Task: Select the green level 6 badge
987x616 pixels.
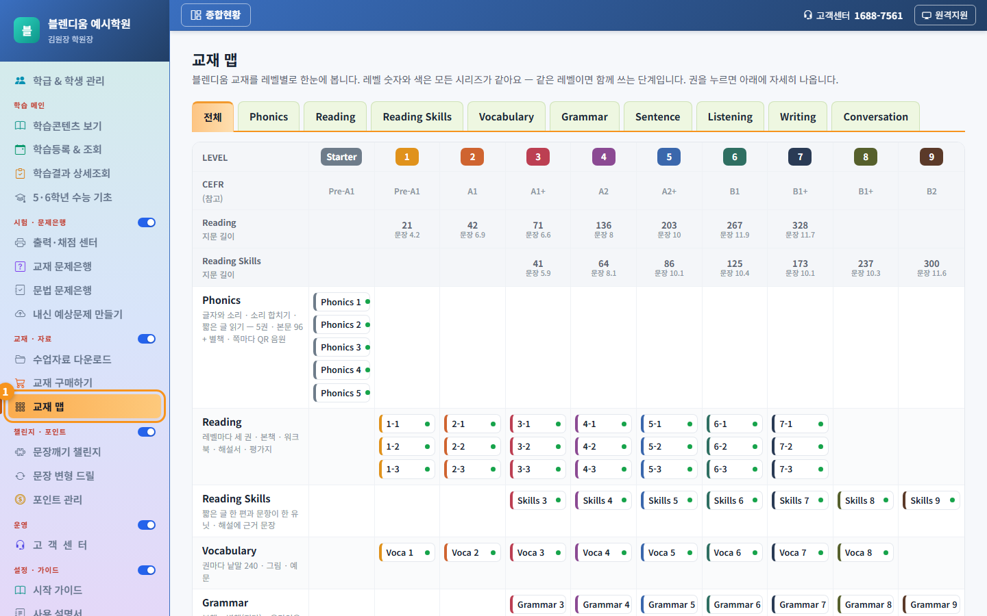Action: click(735, 157)
